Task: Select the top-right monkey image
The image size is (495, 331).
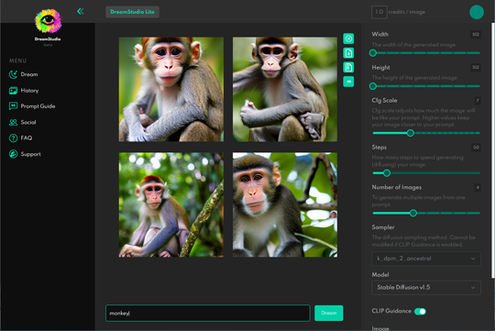Action: [x=285, y=89]
